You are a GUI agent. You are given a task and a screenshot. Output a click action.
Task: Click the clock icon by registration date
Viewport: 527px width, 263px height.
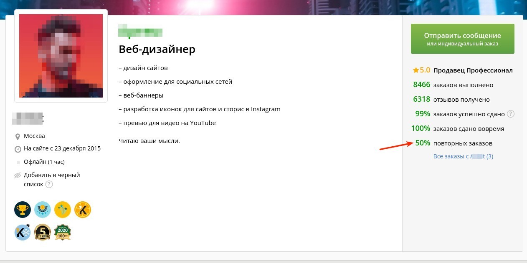click(x=18, y=149)
